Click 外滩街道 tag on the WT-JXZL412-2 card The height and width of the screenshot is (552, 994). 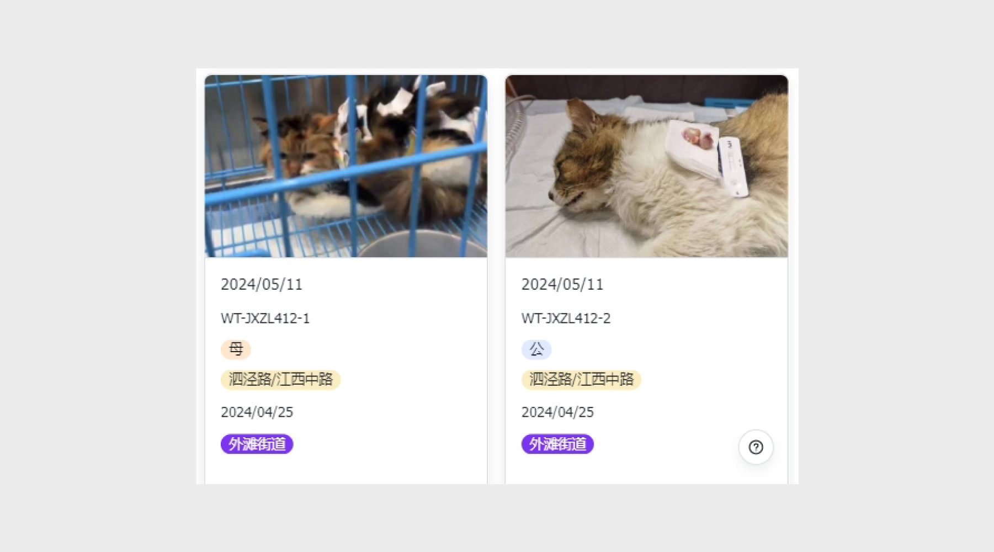click(557, 444)
